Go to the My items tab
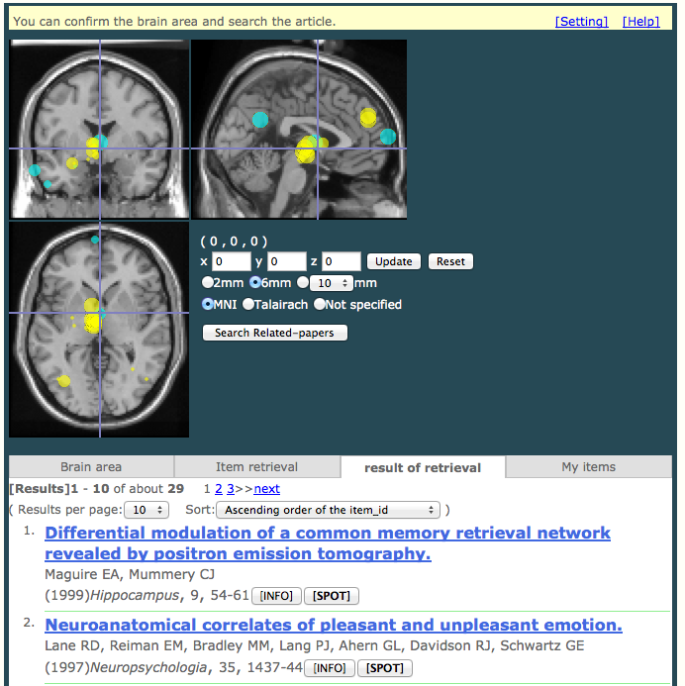Image resolution: width=685 pixels, height=686 pixels. pos(588,467)
